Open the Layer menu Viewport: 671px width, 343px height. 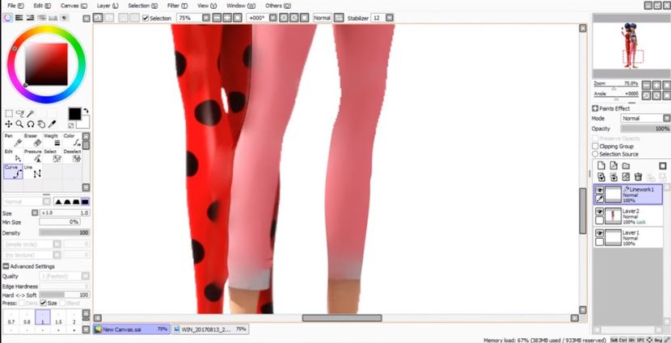108,6
